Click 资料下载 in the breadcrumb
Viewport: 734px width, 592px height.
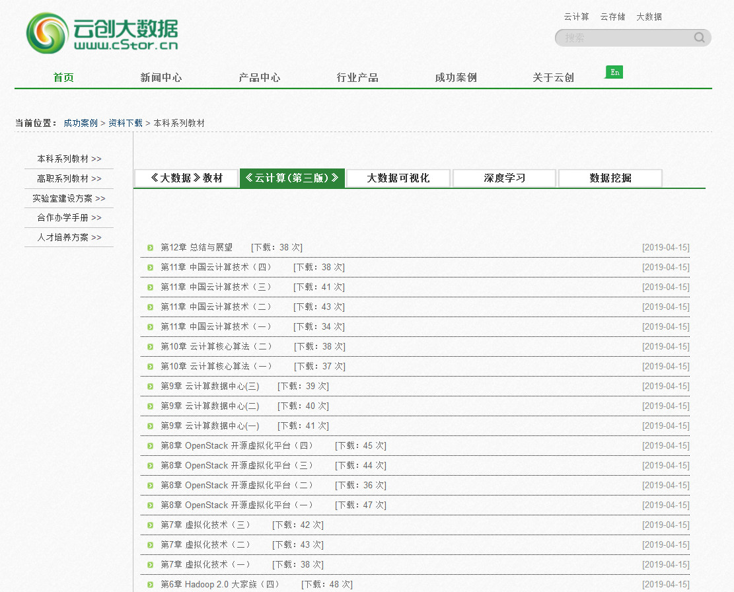(126, 124)
